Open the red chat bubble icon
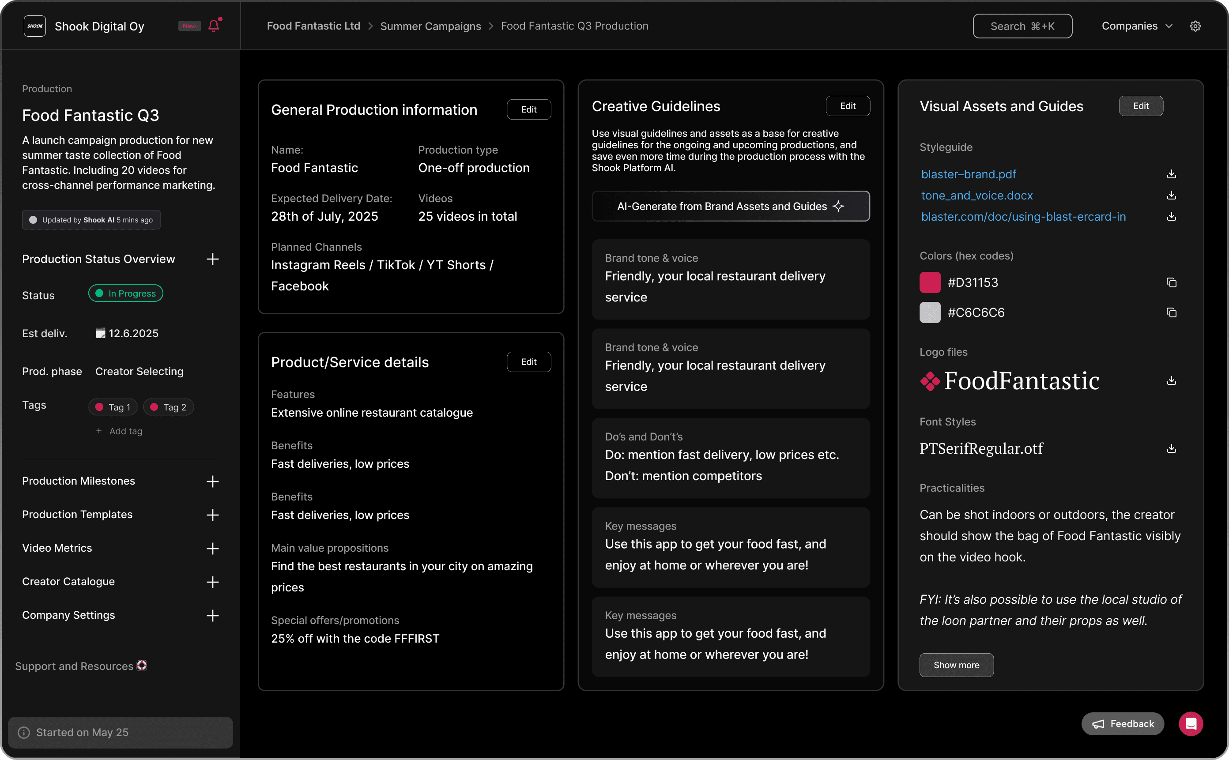 click(1190, 724)
